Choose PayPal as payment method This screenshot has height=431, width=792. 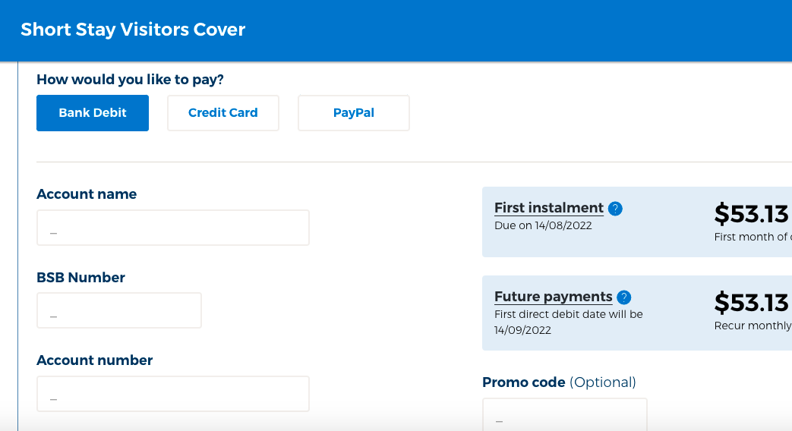click(354, 113)
